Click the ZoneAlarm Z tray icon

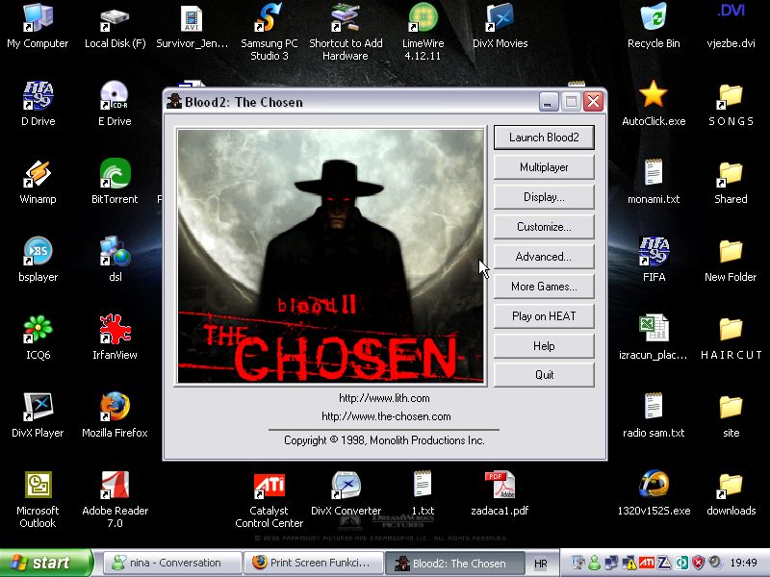click(x=664, y=563)
